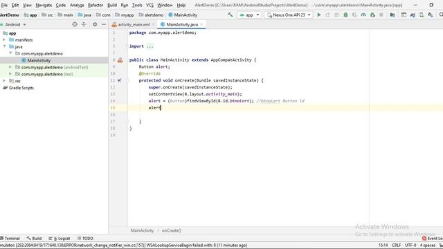Close the MainActivity.java tab

pos(201,25)
